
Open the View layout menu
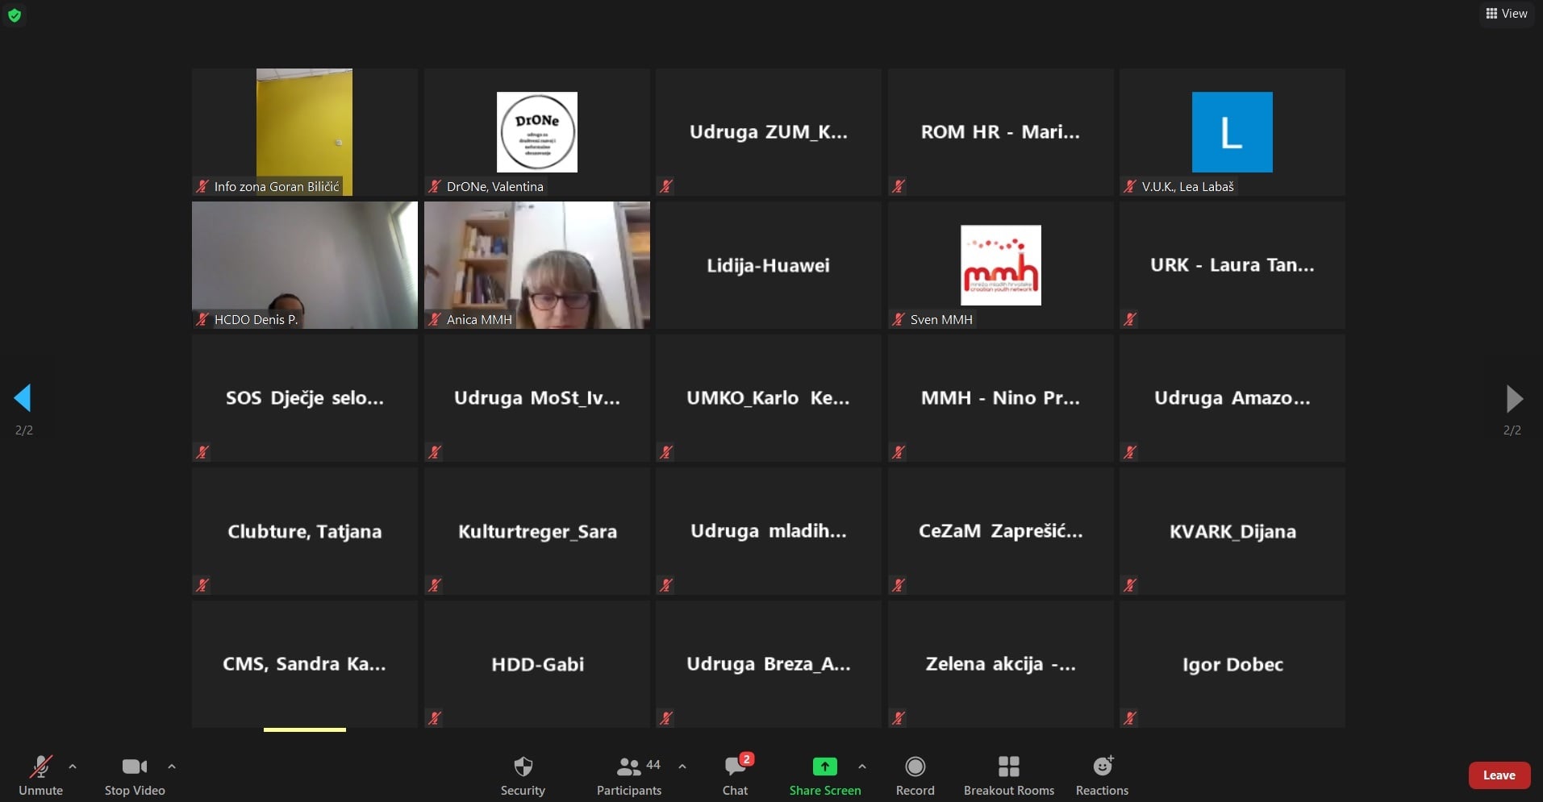[x=1507, y=14]
